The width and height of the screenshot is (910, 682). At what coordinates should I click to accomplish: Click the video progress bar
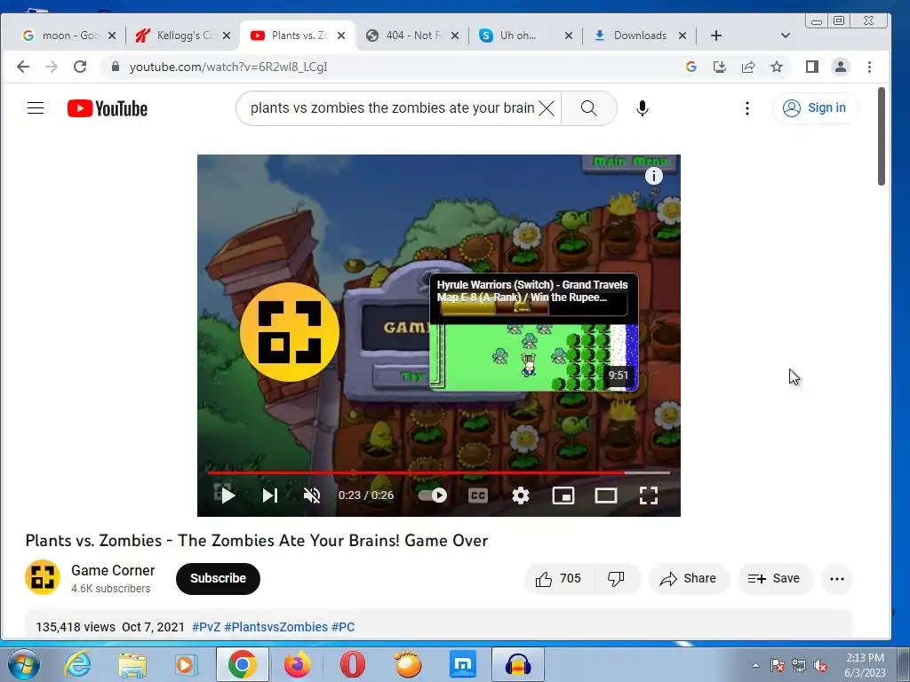click(439, 472)
